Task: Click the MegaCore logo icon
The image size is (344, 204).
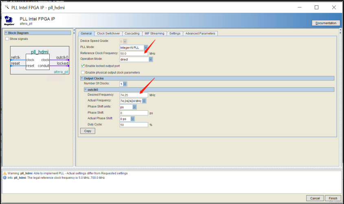Action: [x=9, y=20]
